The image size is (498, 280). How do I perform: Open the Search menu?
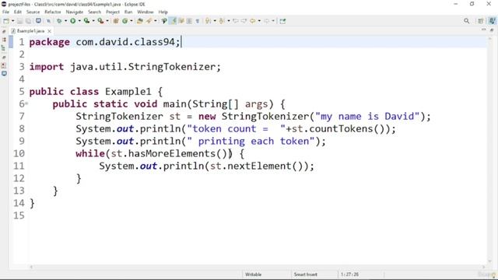[x=95, y=12]
